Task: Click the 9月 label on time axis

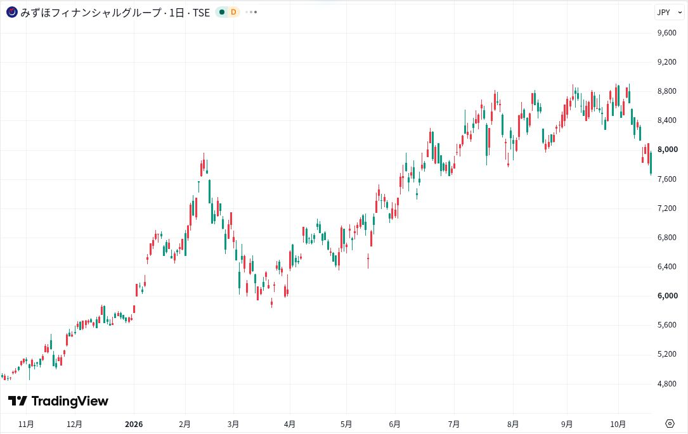Action: (x=567, y=424)
